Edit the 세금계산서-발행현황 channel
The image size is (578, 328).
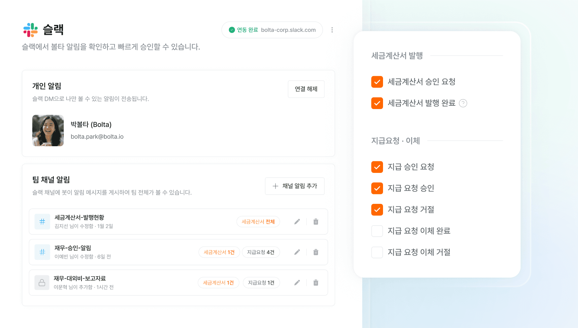(297, 222)
